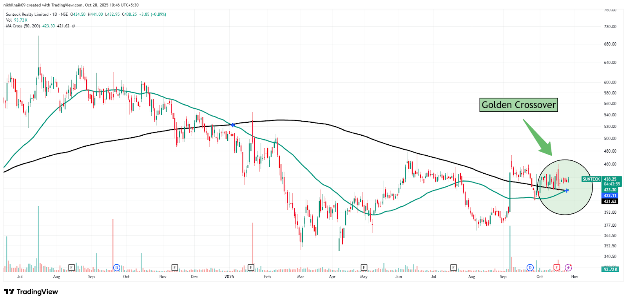Click the black 421.62 price axis label
Image resolution: width=627 pixels, height=302 pixels.
click(x=610, y=202)
